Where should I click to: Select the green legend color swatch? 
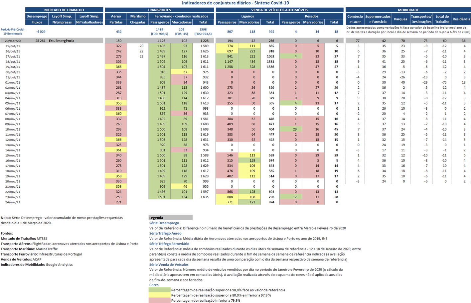coord(159,290)
